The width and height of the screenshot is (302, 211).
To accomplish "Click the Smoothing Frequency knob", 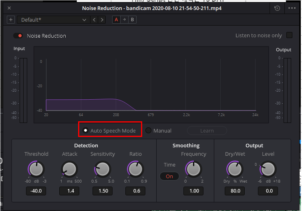I will click(x=193, y=169).
